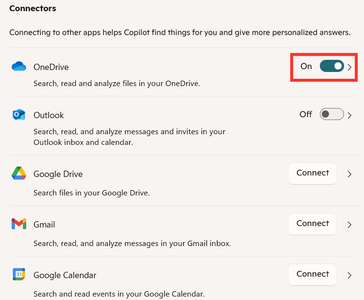Turn off the OneDrive connector toggle
This screenshot has width=364, height=300.
pos(332,66)
